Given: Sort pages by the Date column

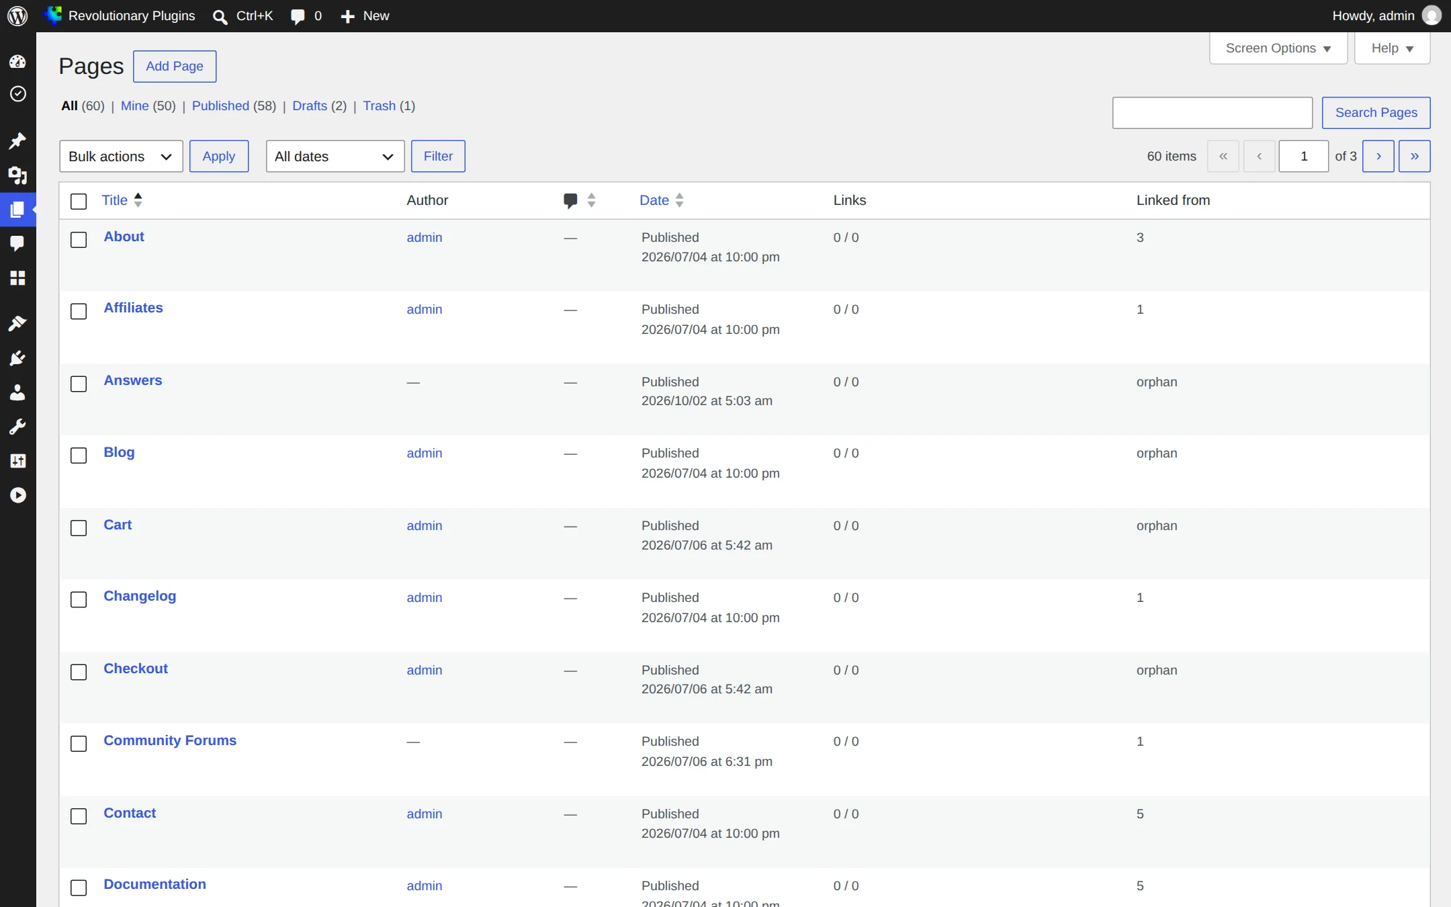Looking at the screenshot, I should click(x=662, y=200).
